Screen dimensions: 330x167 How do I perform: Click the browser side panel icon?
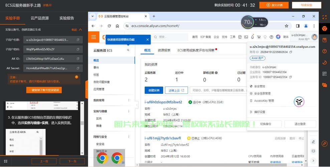click(298, 26)
